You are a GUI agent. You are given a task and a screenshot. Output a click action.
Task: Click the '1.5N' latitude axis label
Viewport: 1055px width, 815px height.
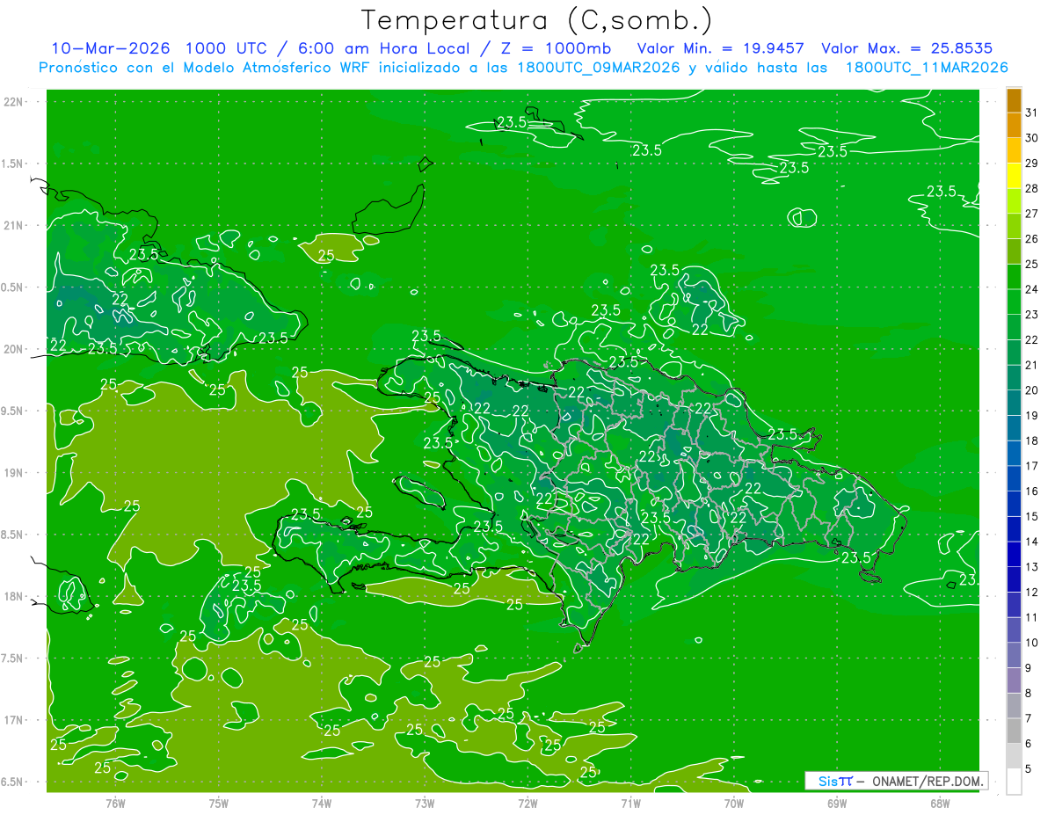(x=13, y=164)
